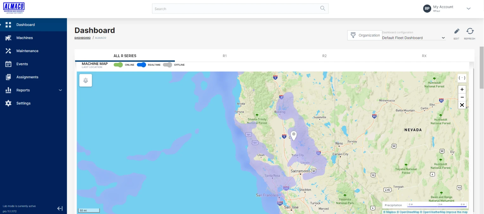Click the search magnifier icon
The height and width of the screenshot is (214, 484).
pyautogui.click(x=322, y=9)
